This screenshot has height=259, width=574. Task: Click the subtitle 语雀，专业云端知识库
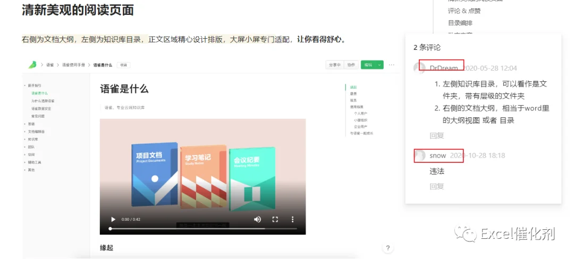(x=124, y=108)
